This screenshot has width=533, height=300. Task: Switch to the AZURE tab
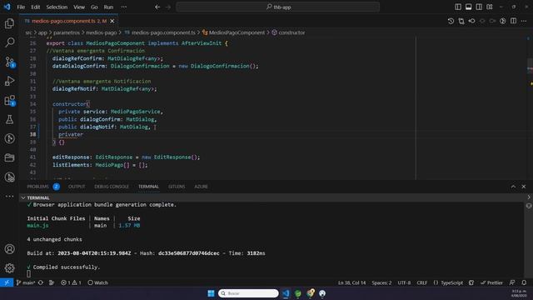coord(201,187)
